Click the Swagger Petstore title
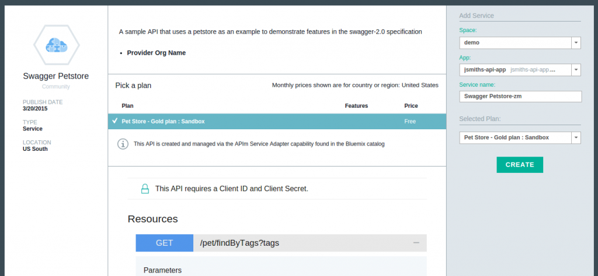 pos(56,76)
